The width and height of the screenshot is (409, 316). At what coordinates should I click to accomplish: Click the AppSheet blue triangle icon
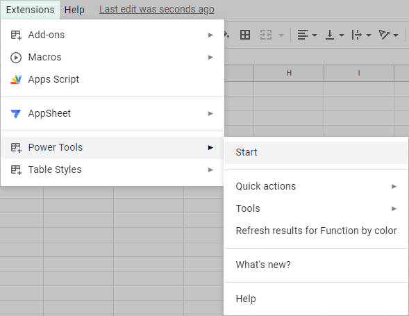click(16, 114)
